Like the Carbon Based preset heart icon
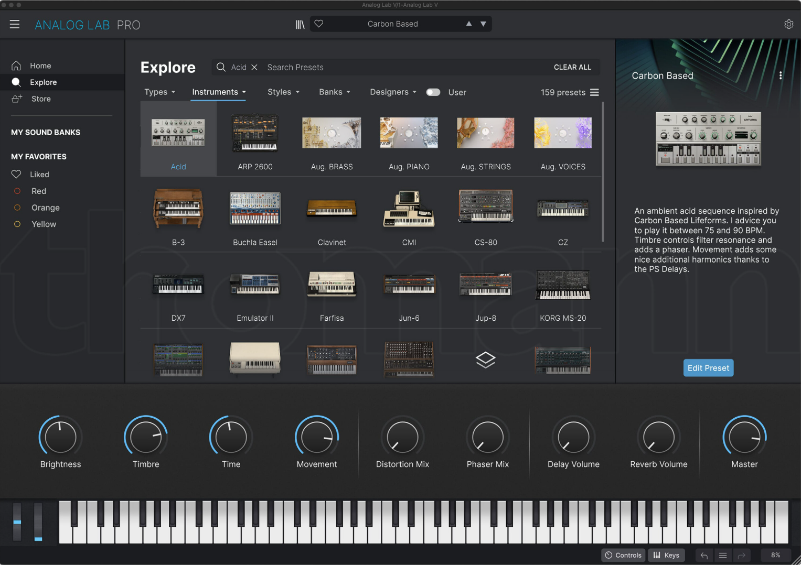 pos(319,24)
